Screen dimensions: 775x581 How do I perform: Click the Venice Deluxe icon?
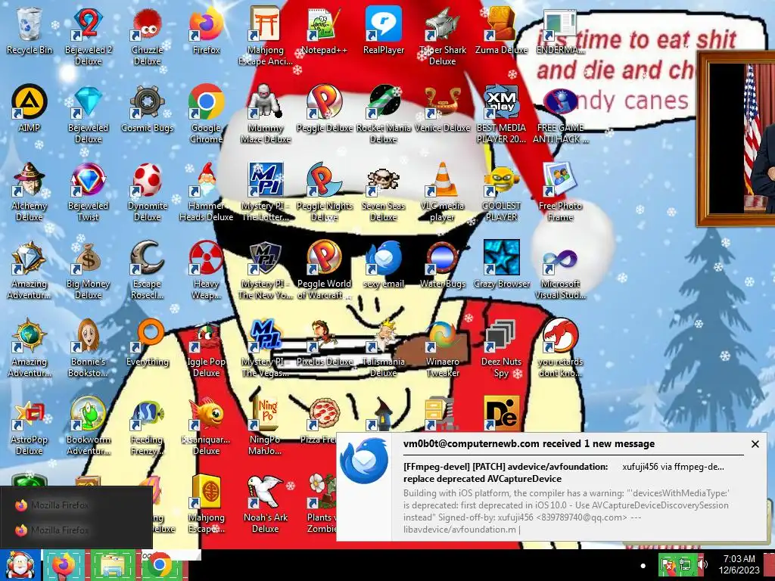click(x=442, y=109)
